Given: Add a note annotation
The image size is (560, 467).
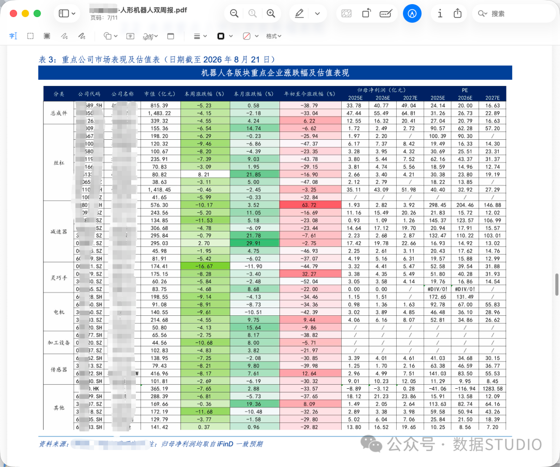Looking at the screenshot, I should pos(171,36).
